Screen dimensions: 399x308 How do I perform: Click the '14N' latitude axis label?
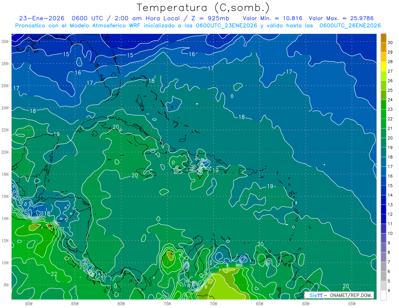point(5,218)
